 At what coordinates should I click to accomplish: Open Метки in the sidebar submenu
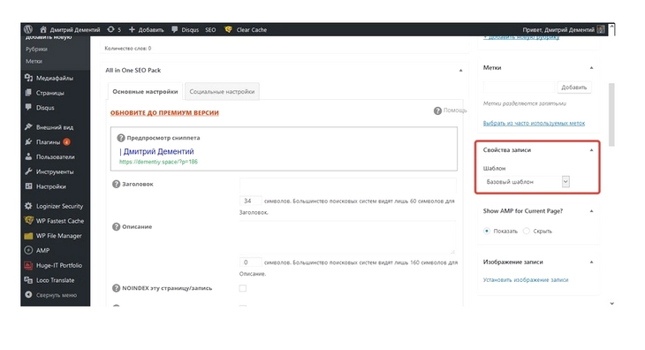pos(34,61)
